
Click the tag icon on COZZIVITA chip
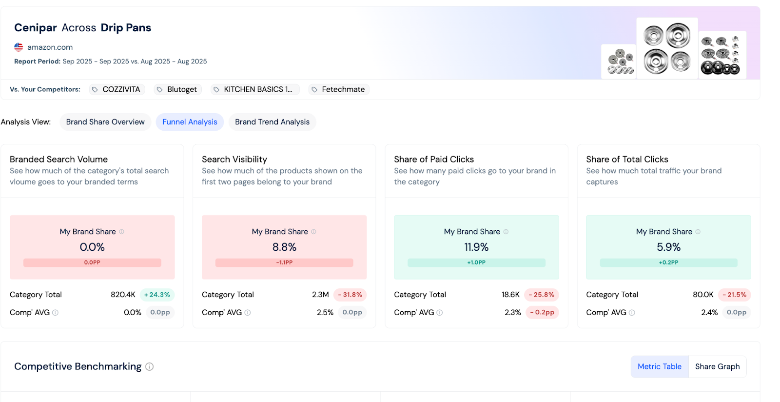coord(95,90)
